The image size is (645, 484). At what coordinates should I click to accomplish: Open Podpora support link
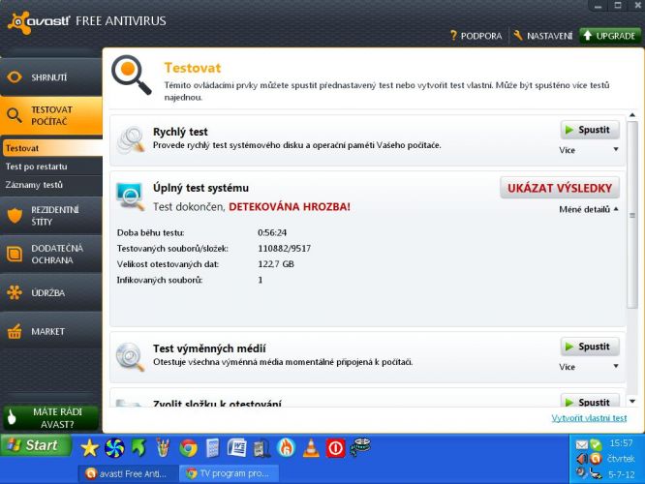476,36
